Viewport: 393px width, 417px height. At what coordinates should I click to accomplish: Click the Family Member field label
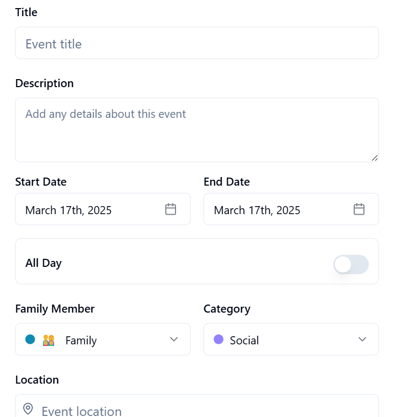point(55,309)
